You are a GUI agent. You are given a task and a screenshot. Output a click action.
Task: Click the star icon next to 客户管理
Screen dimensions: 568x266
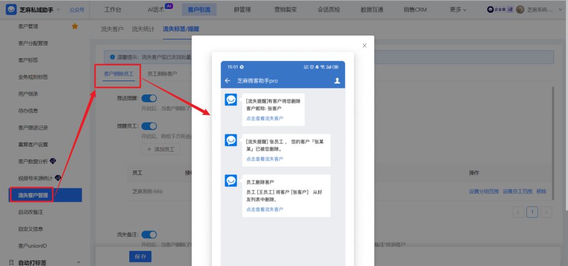(75, 26)
